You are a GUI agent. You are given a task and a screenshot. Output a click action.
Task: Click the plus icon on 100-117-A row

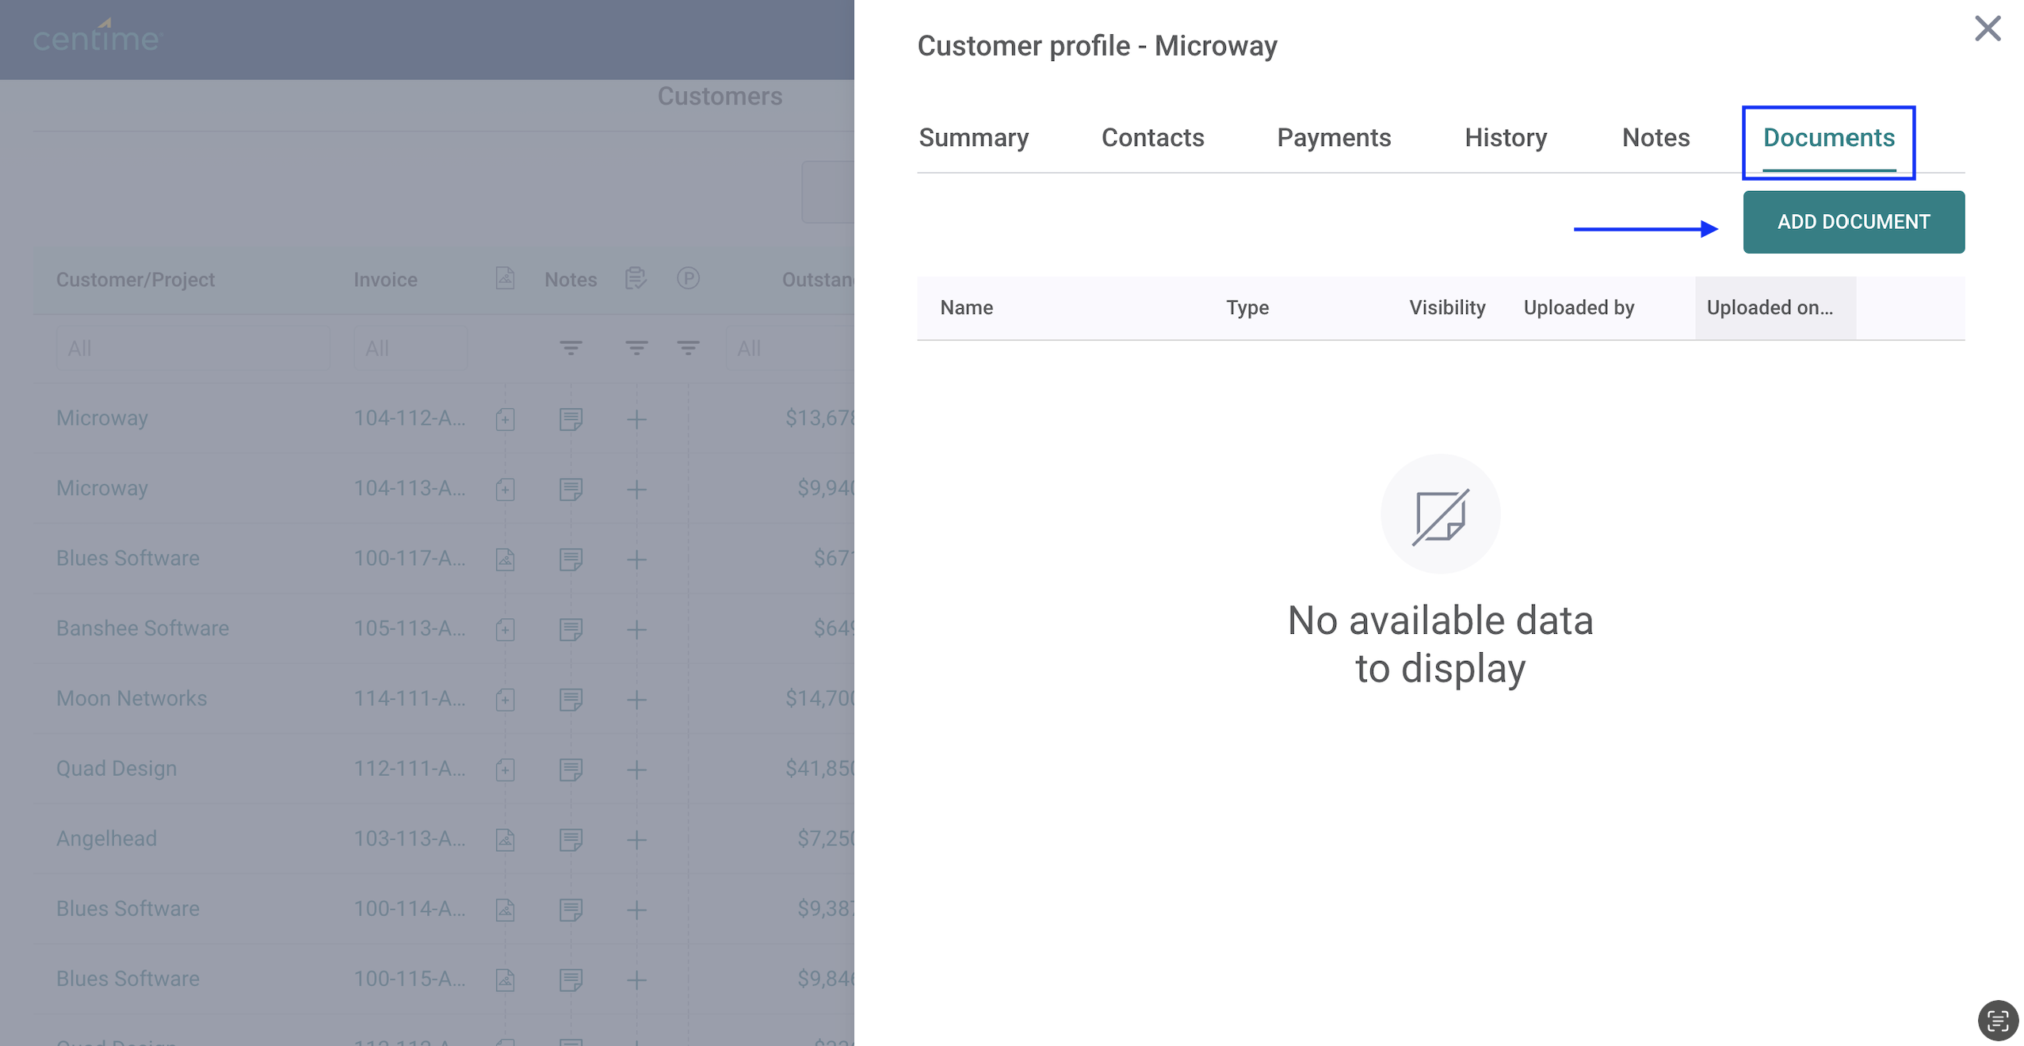point(636,559)
